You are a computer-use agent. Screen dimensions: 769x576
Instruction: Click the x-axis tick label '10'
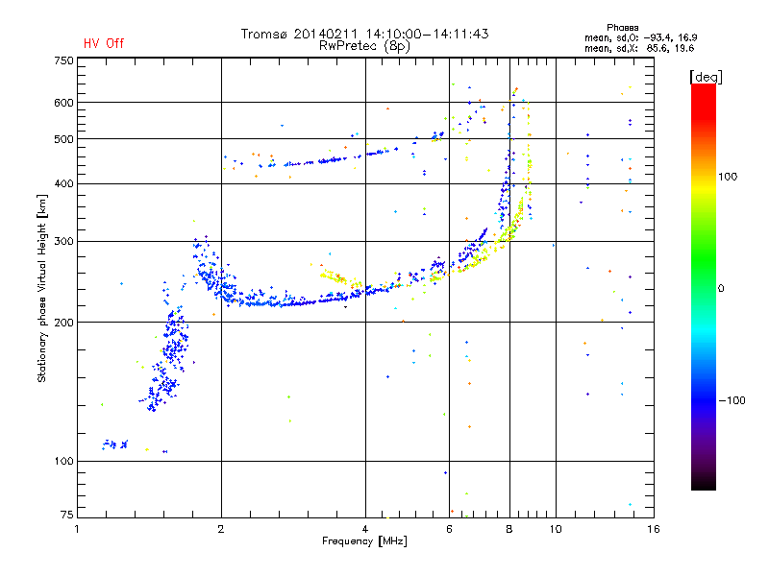556,529
